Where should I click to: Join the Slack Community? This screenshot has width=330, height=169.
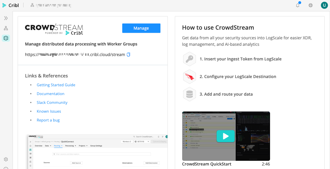(52, 102)
